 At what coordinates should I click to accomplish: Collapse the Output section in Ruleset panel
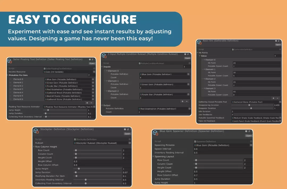click(102, 105)
